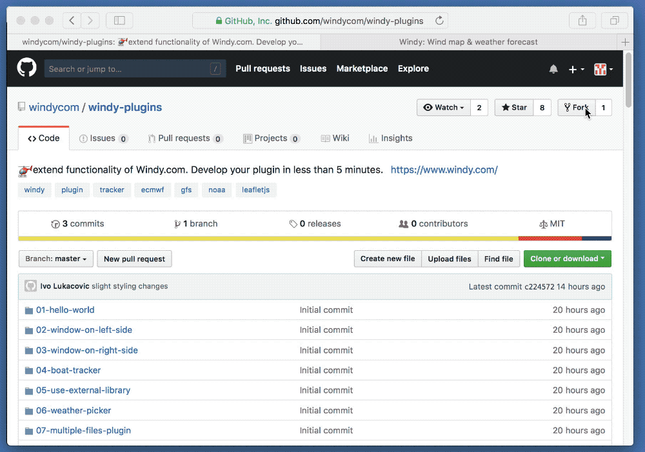Click Upload files button
Screen dimensions: 645x452
click(449, 259)
